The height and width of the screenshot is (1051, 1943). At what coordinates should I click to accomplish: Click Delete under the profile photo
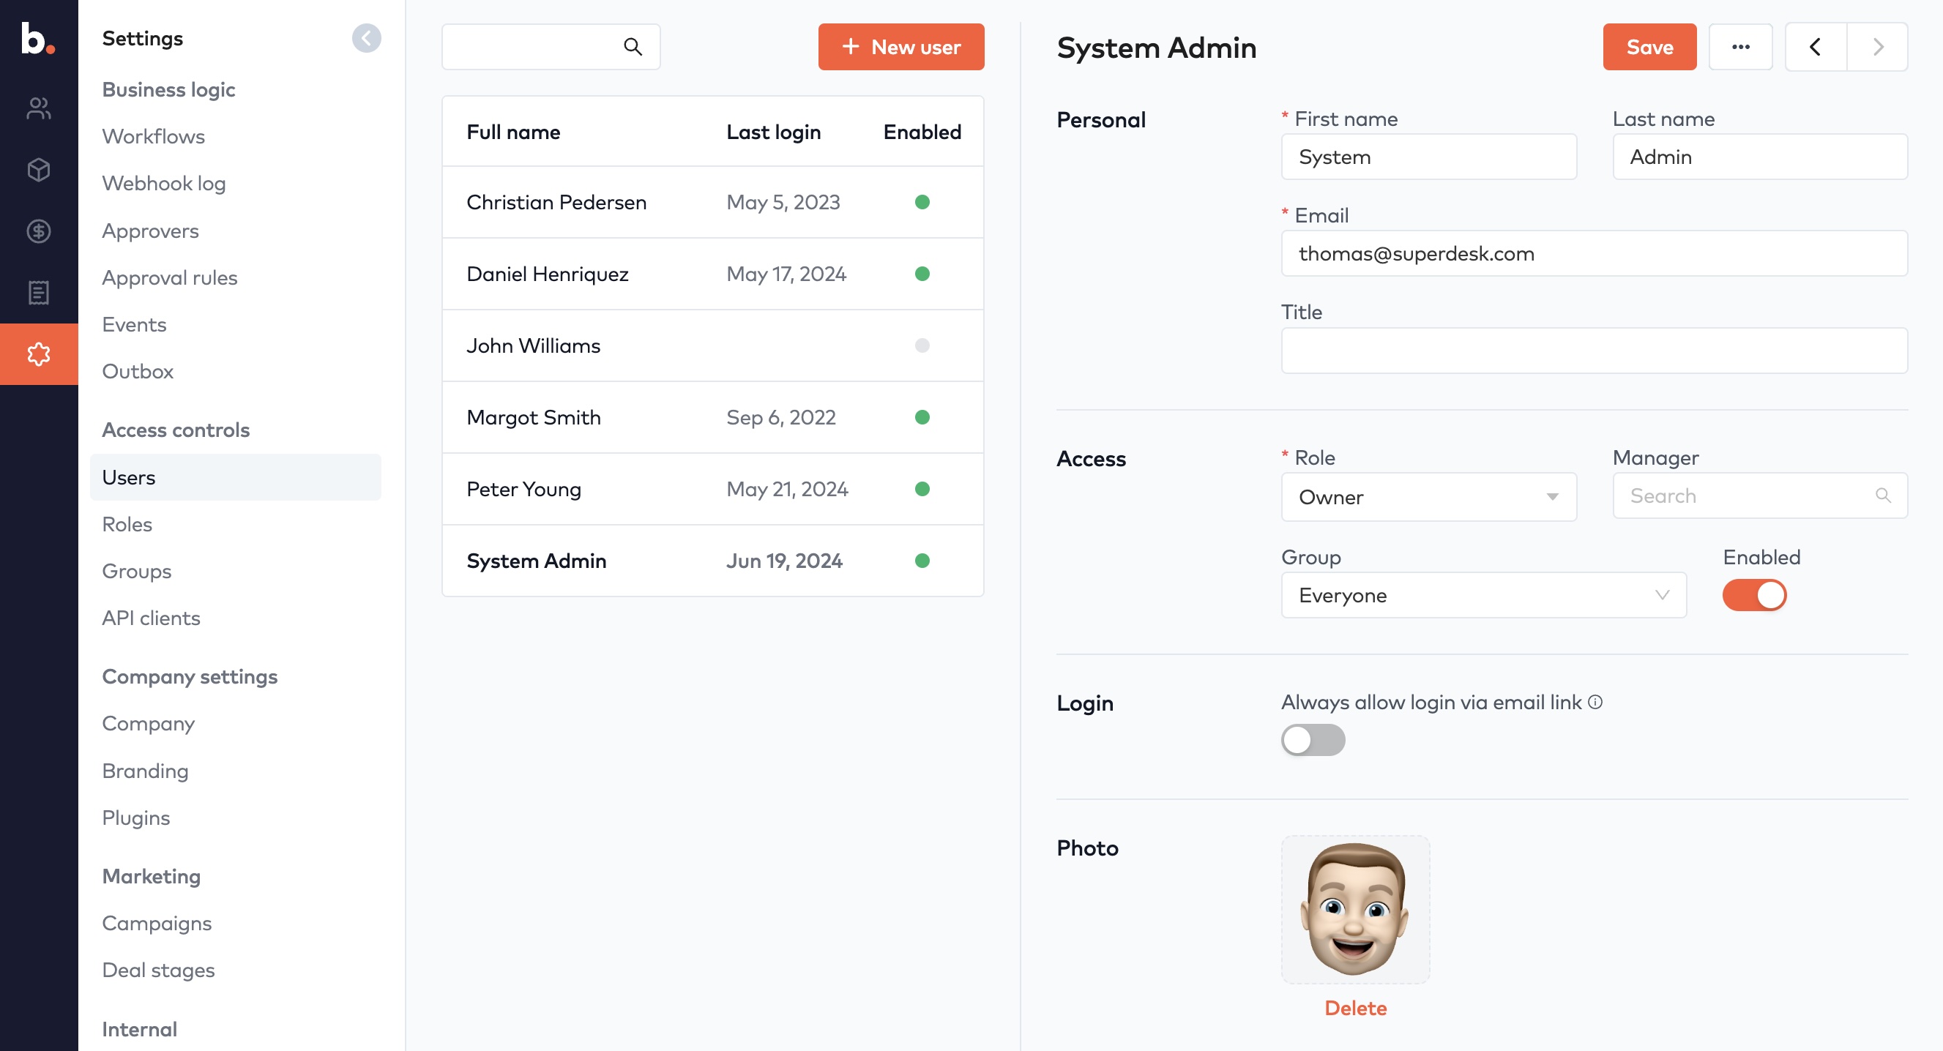point(1354,1008)
